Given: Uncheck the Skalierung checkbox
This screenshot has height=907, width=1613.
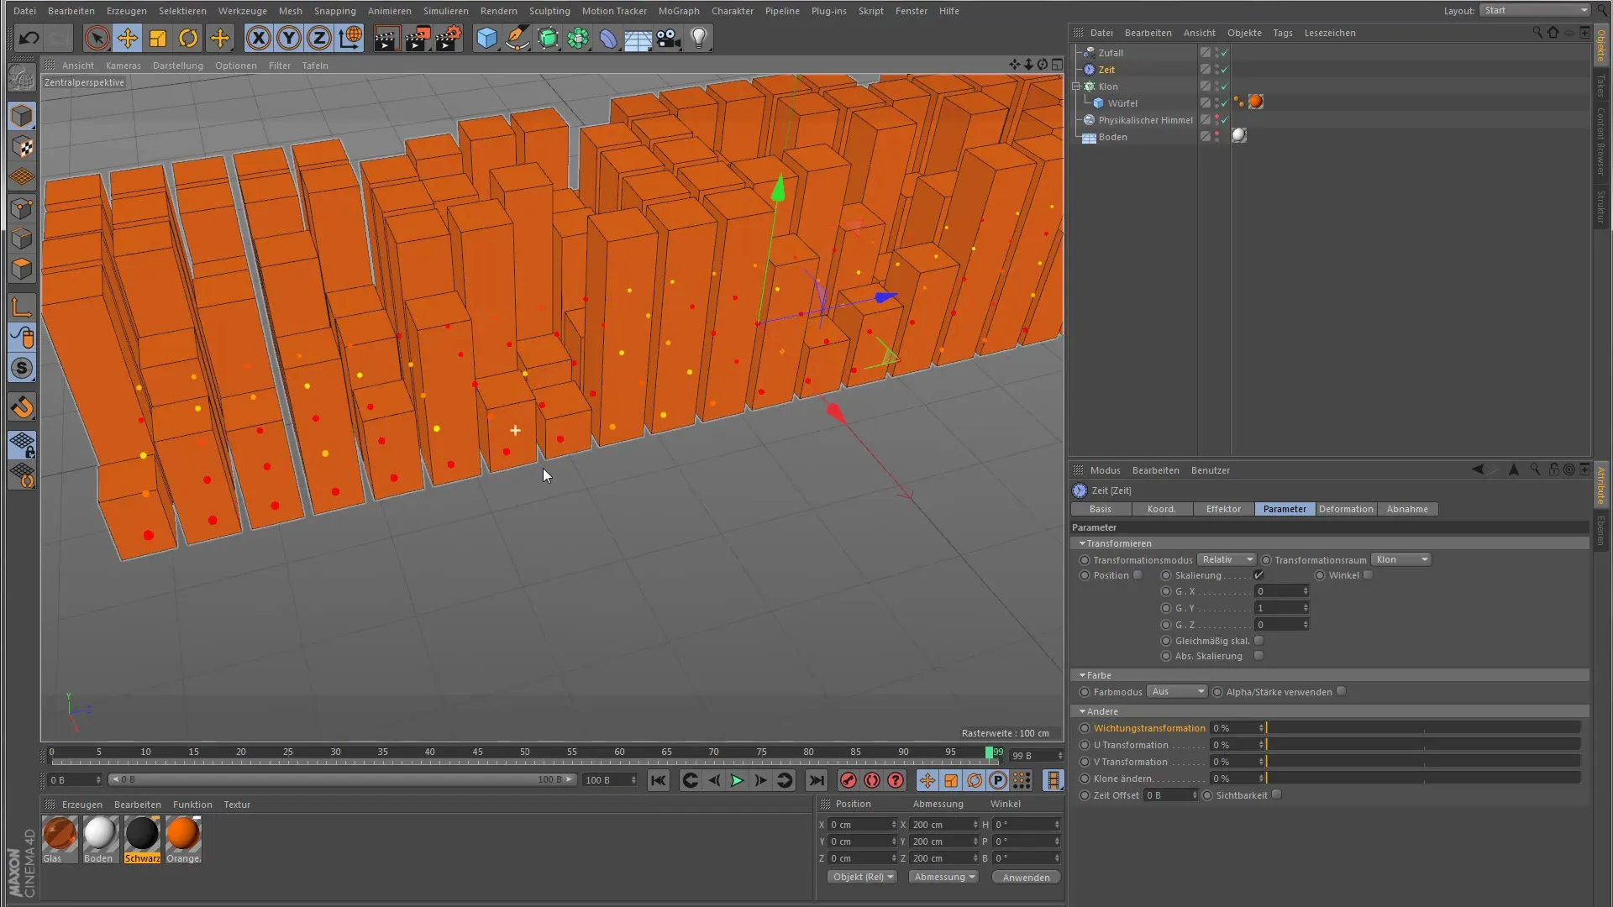Looking at the screenshot, I should [1258, 575].
